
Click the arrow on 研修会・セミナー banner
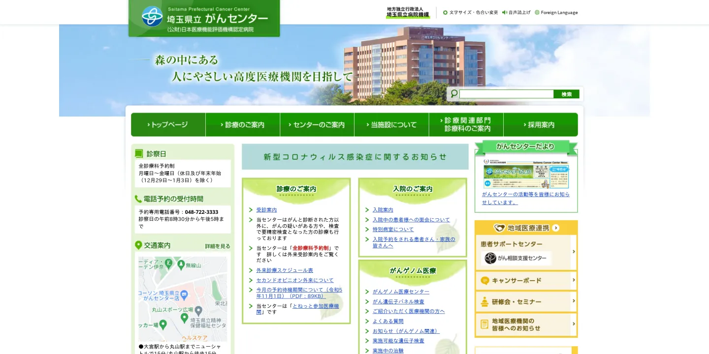[574, 301]
